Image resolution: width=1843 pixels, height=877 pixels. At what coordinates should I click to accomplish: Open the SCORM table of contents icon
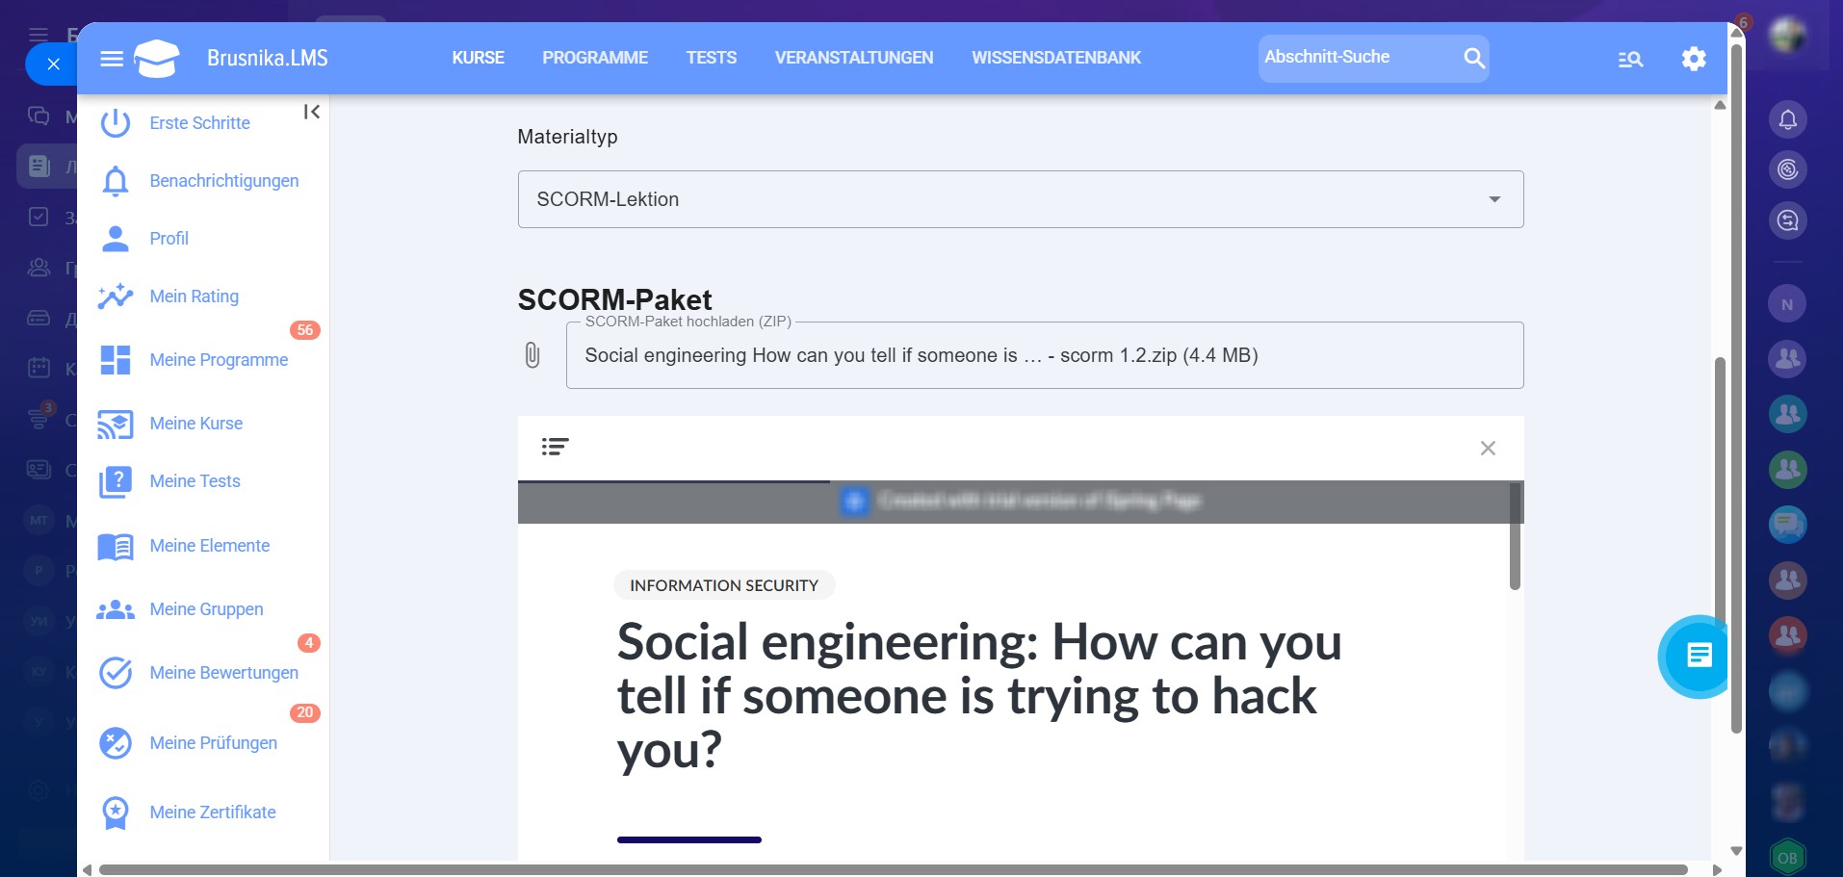[x=555, y=447]
